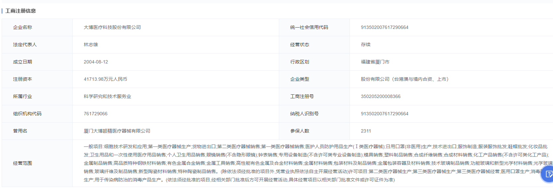The image size is (553, 188).
Task: Click legal representative name 林志雄
Action: 91,45
